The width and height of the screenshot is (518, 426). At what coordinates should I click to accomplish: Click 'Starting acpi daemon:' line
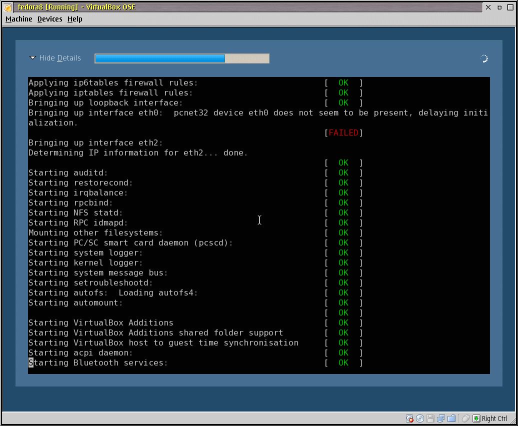(x=80, y=353)
